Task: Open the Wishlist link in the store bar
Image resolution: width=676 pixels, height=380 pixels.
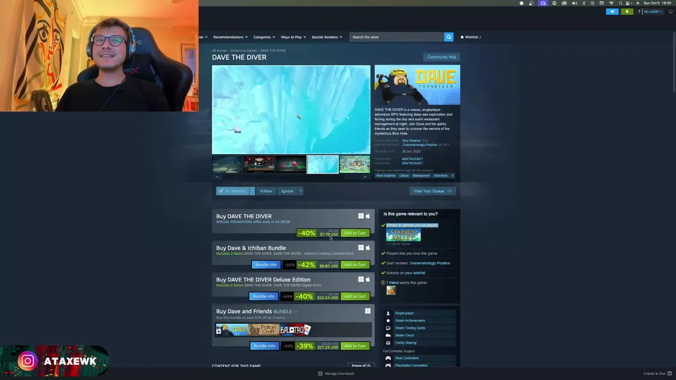Action: [x=471, y=37]
